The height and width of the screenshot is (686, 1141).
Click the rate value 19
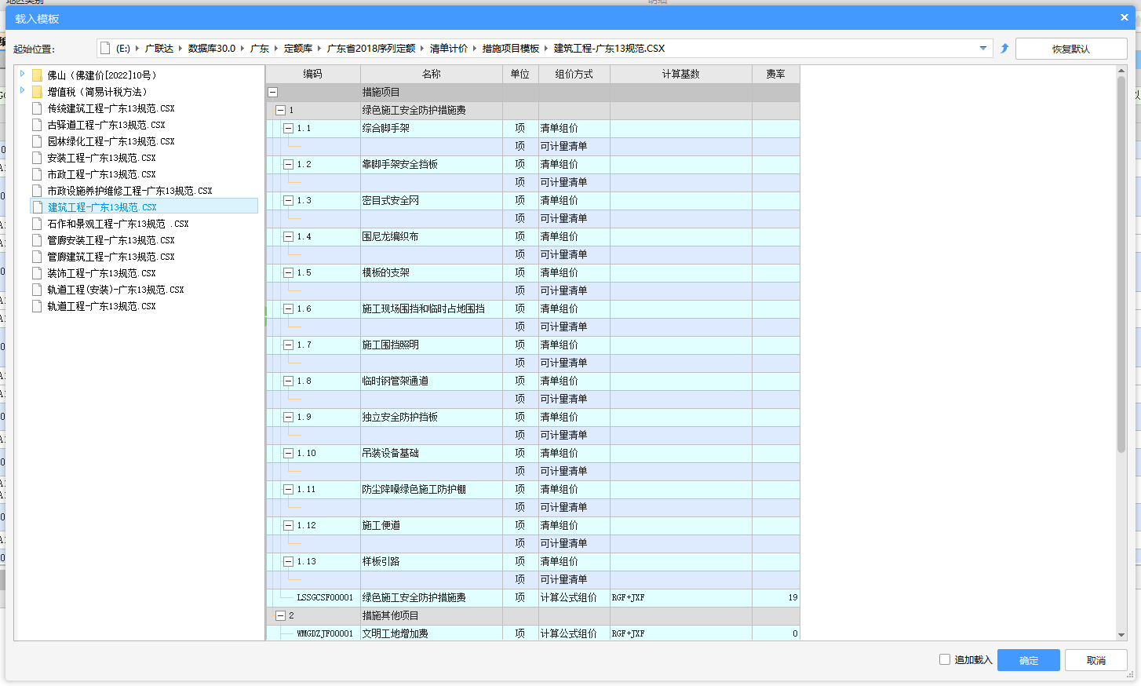click(793, 597)
